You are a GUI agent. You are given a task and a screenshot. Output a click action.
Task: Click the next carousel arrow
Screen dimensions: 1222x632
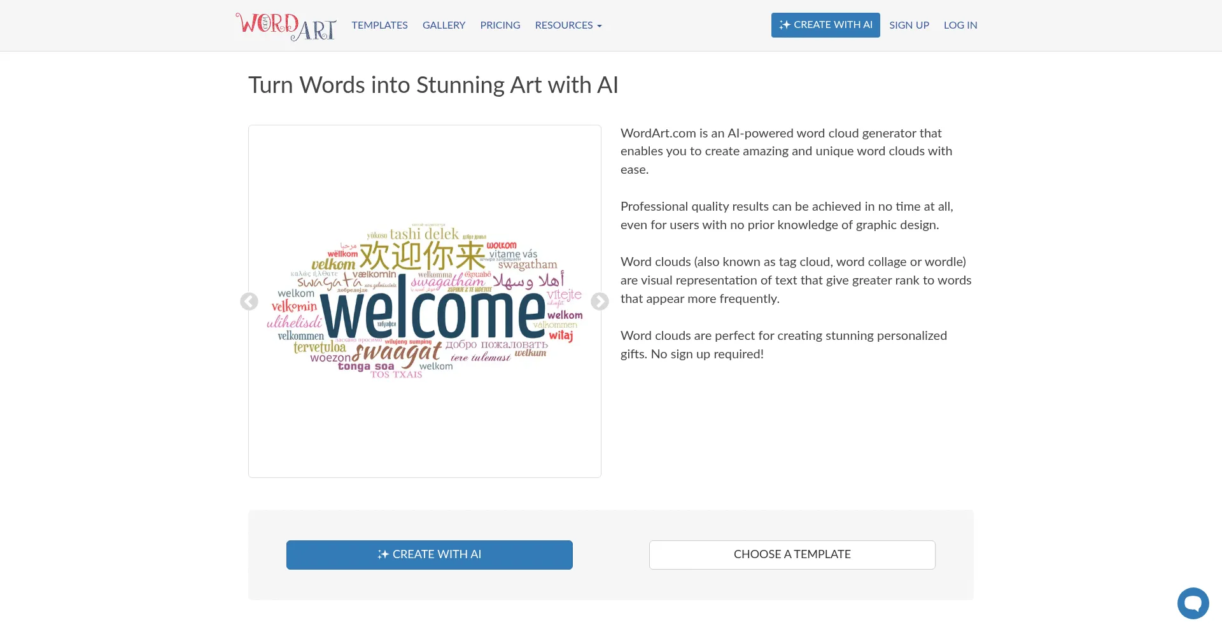599,302
